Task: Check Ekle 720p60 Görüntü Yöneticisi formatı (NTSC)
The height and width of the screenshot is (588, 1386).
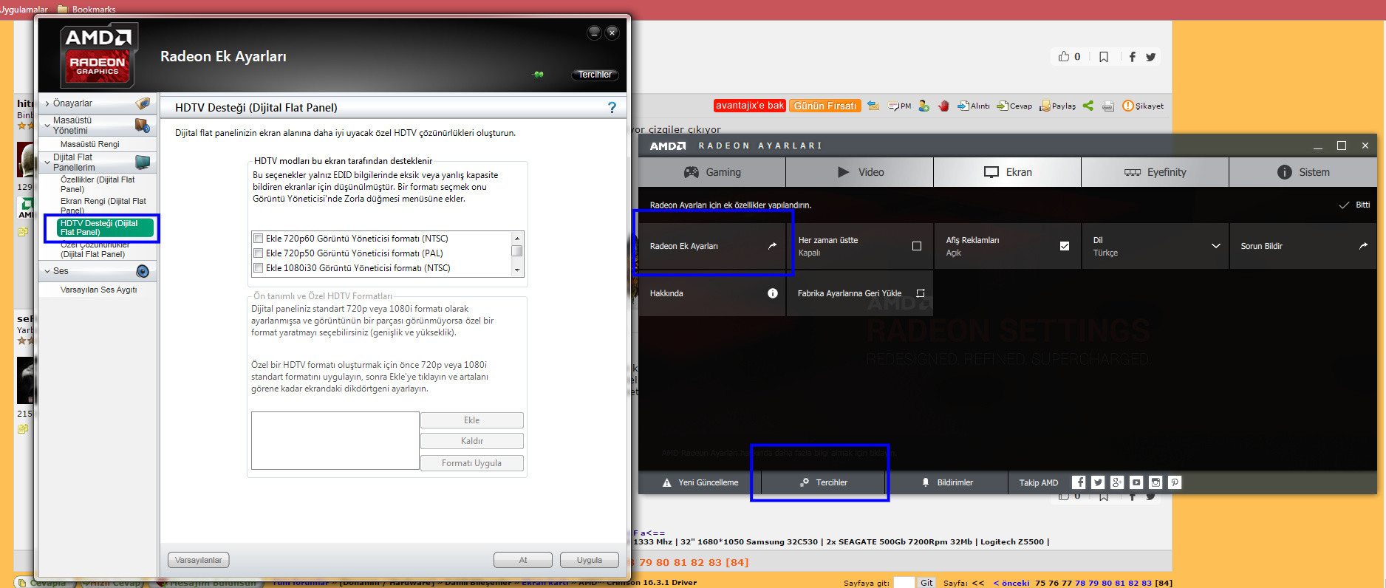Action: point(258,239)
